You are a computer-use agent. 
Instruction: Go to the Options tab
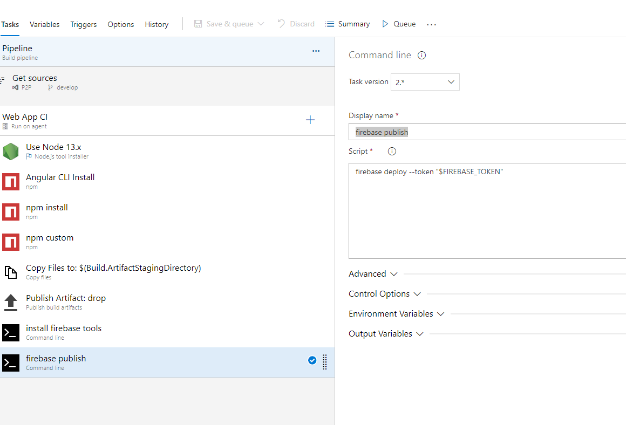(x=120, y=24)
